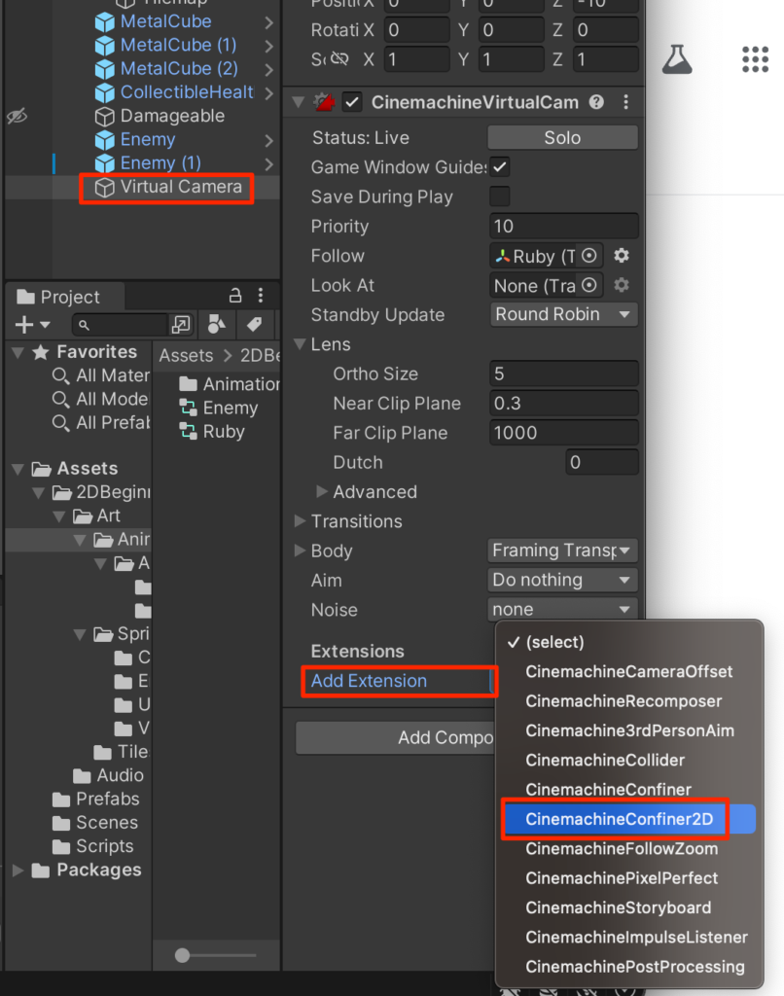Disable the CinemachineVirtualCamera component checkbox
This screenshot has width=784, height=996.
pyautogui.click(x=352, y=102)
